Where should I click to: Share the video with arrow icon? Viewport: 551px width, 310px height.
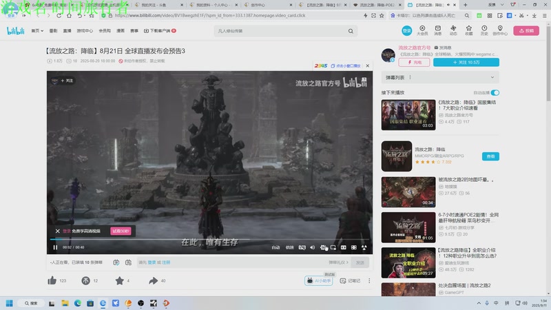click(x=153, y=280)
